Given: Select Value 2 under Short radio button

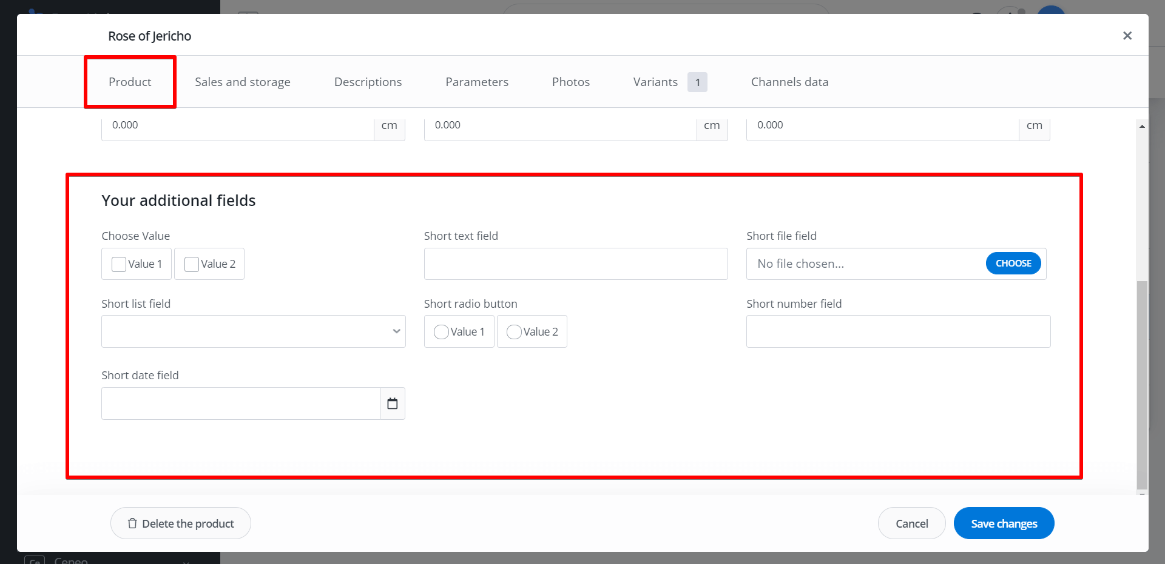Looking at the screenshot, I should tap(514, 332).
